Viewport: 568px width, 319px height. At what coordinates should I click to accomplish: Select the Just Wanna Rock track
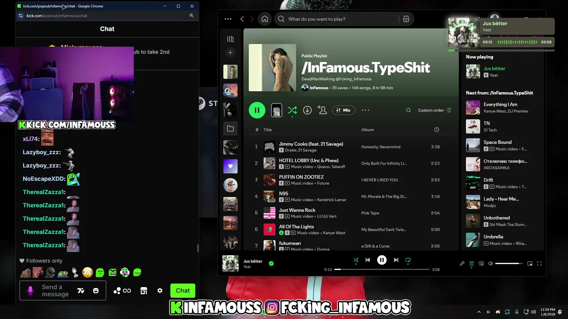click(x=297, y=210)
